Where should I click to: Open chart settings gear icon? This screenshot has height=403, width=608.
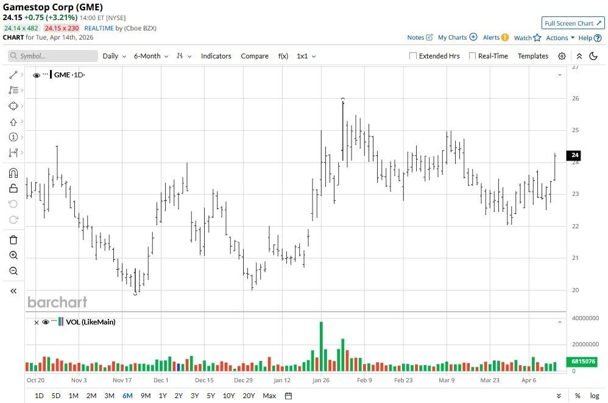561,56
